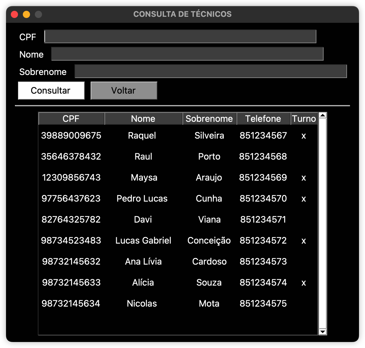Click phone 851234573
This screenshot has height=348, width=365.
(x=263, y=262)
